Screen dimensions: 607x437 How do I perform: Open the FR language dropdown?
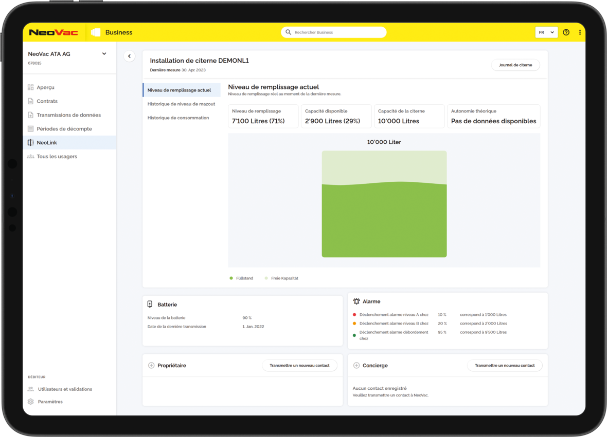pos(546,32)
